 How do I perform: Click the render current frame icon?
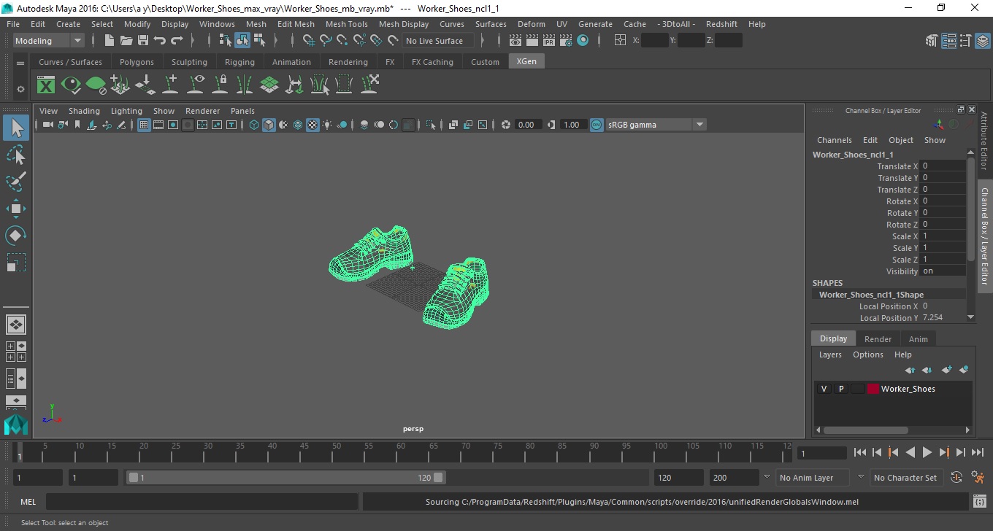534,41
